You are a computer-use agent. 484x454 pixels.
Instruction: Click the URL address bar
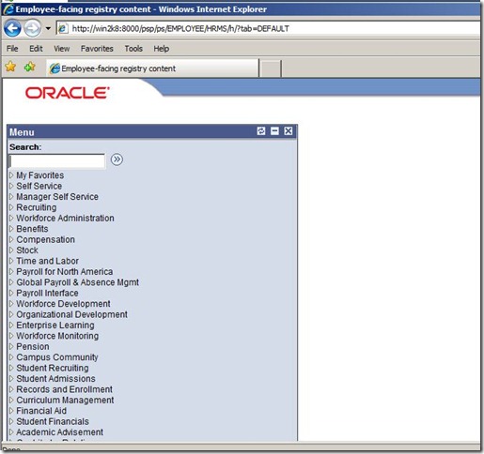(268, 29)
